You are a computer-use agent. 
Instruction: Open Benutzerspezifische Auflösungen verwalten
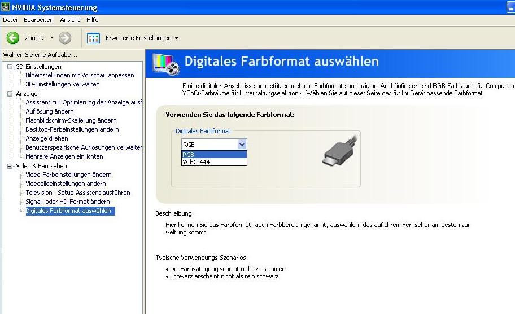[84, 147]
